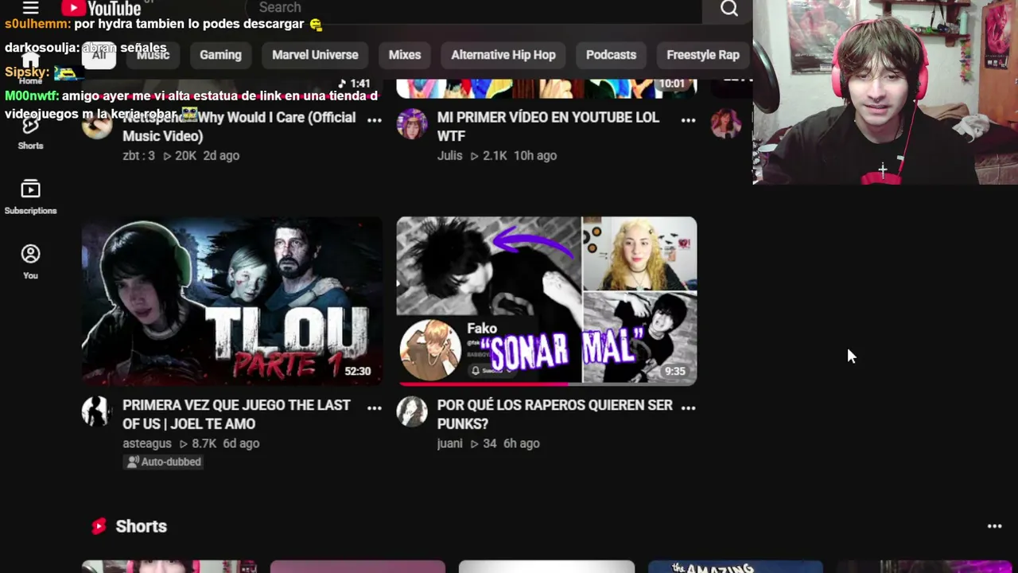1018x573 pixels.
Task: Select the Marvel Universe chip
Action: (315, 55)
